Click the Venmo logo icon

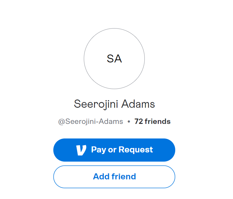(81, 150)
